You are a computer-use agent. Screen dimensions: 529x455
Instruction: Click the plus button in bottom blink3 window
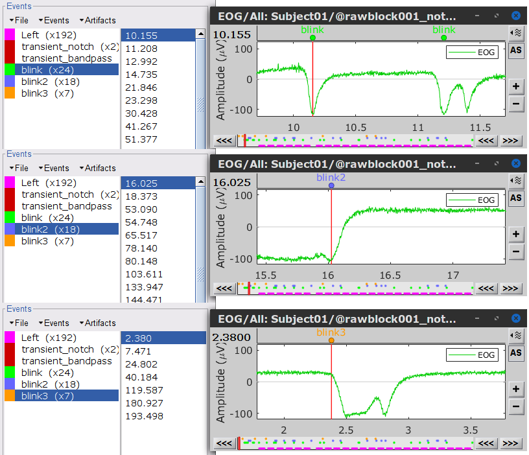[516, 389]
